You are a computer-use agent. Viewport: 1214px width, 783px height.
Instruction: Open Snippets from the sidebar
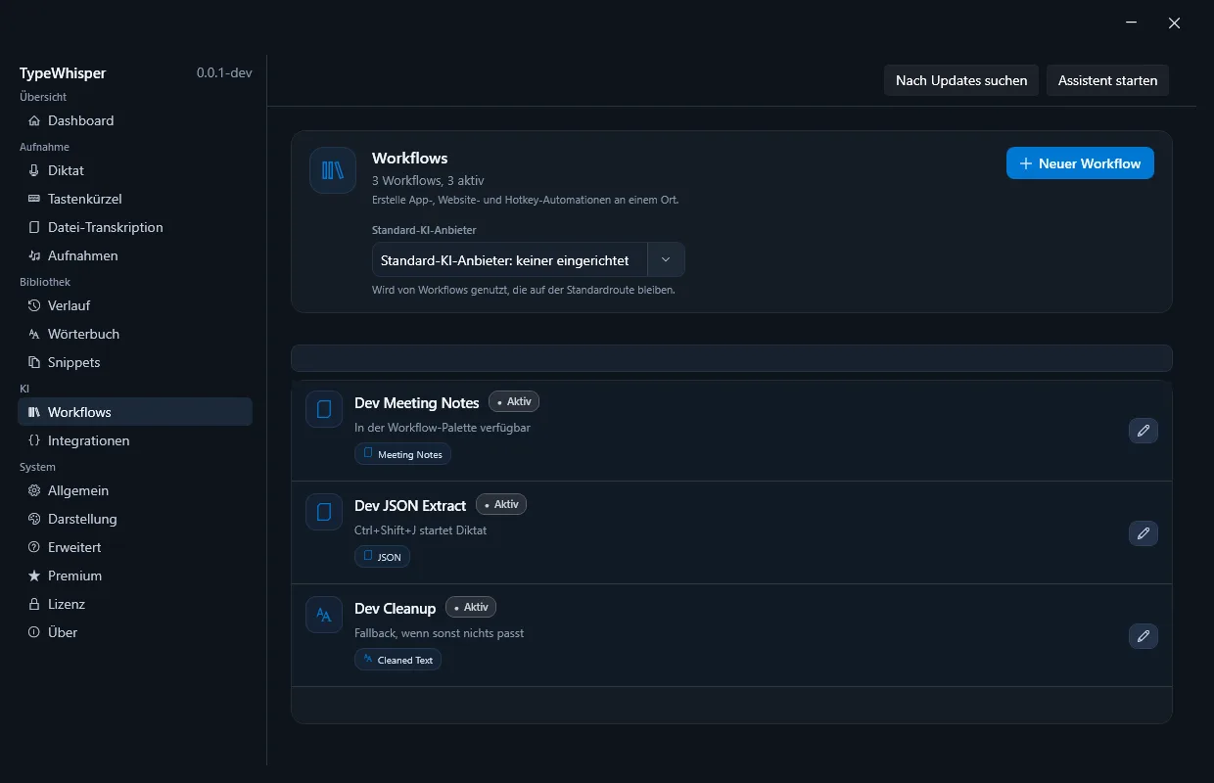point(135,362)
